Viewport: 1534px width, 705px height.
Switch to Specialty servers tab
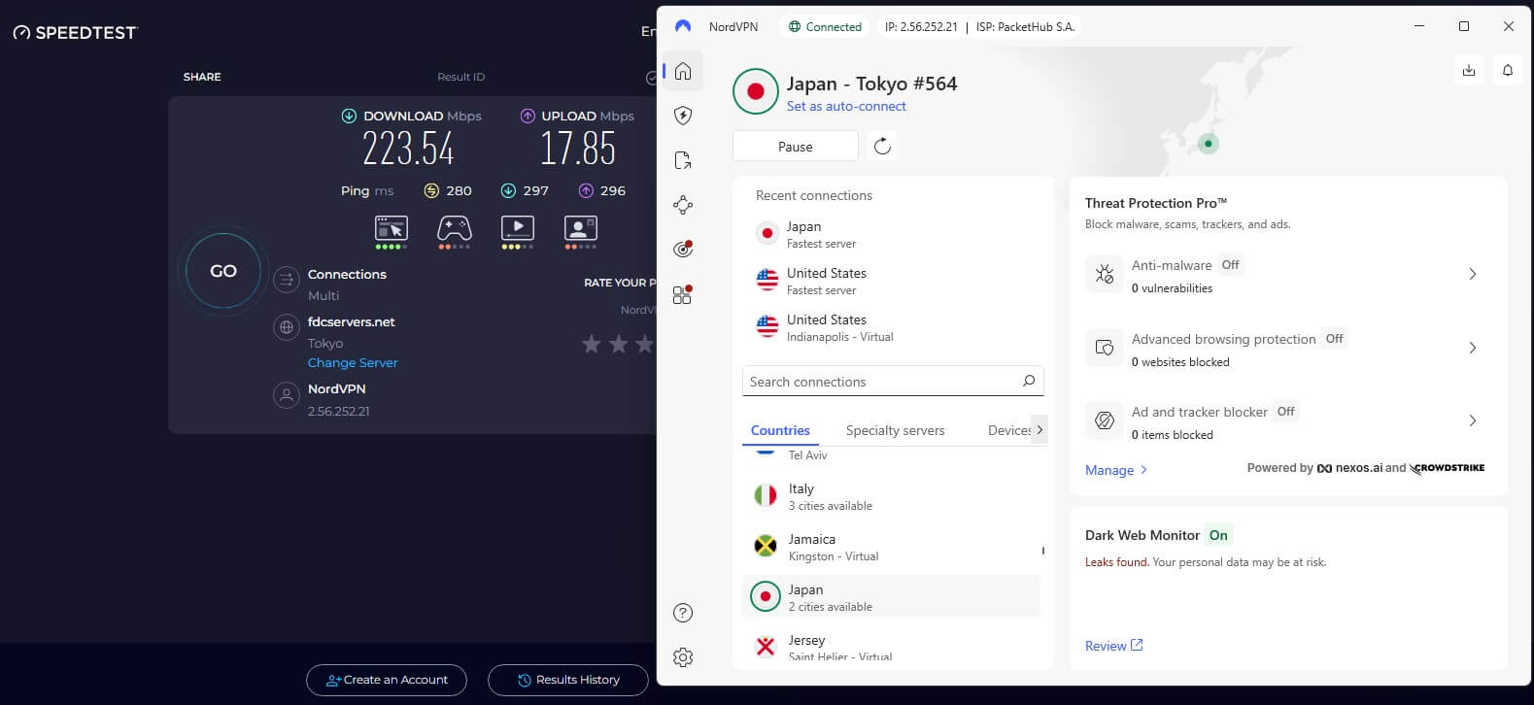[x=895, y=430]
